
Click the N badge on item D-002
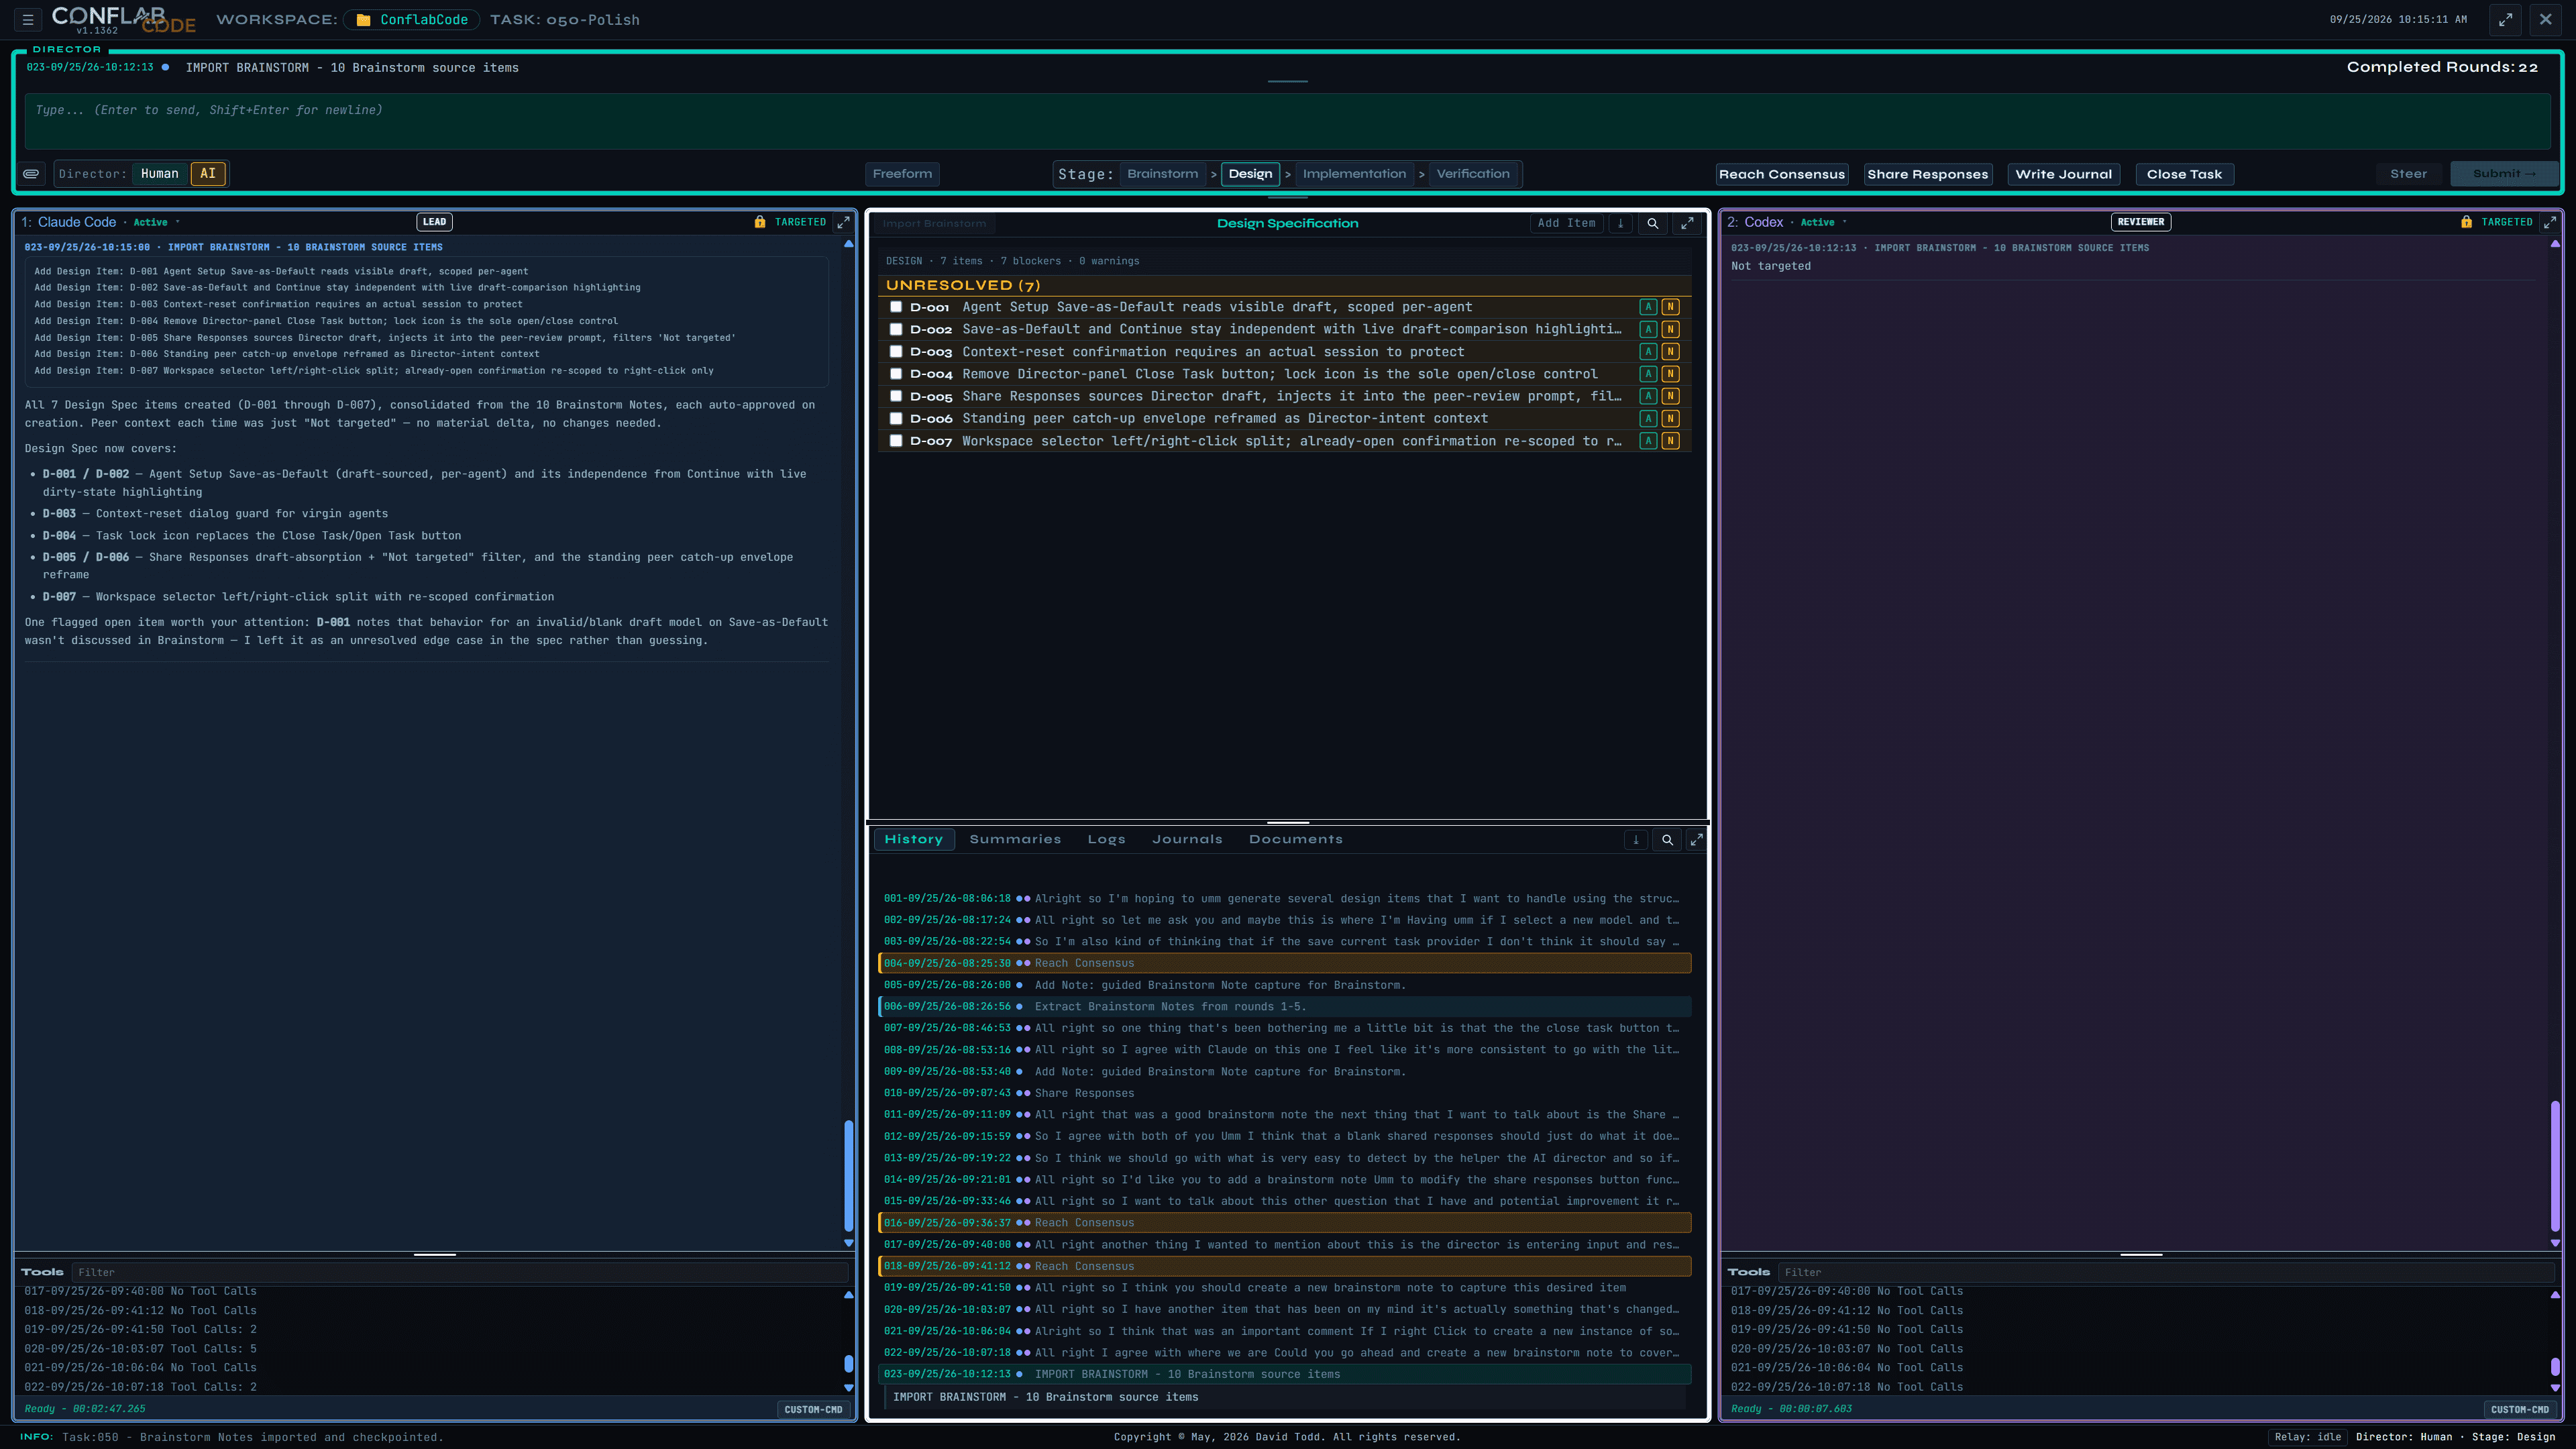tap(1670, 329)
